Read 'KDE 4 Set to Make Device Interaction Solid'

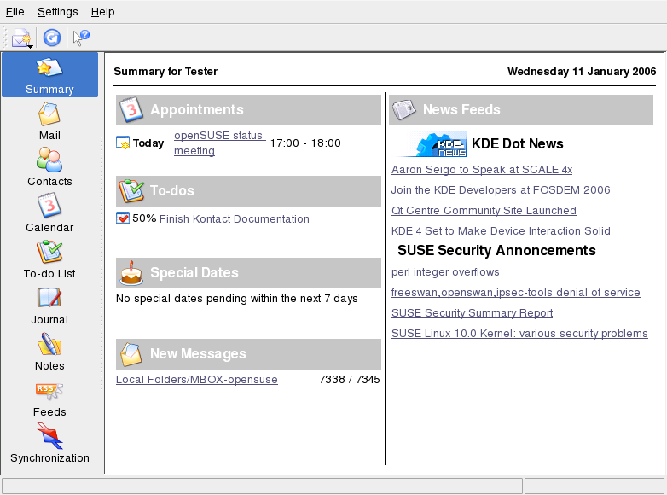(x=501, y=231)
